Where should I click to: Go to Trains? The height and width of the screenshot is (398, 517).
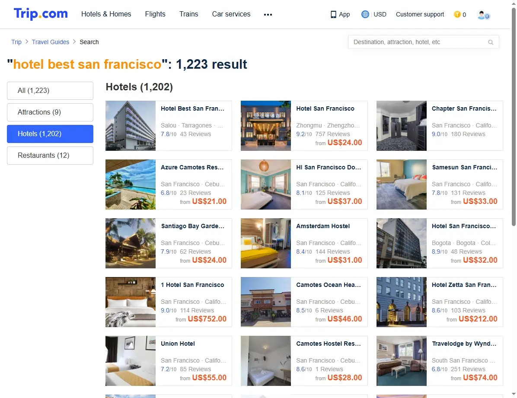[188, 14]
